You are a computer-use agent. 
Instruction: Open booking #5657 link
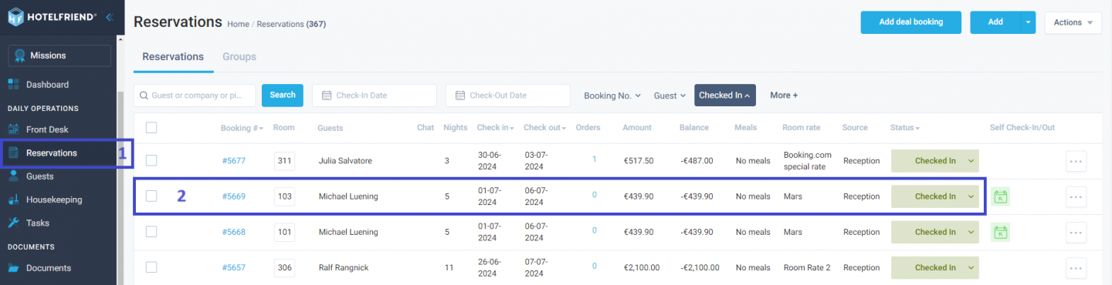pyautogui.click(x=233, y=267)
